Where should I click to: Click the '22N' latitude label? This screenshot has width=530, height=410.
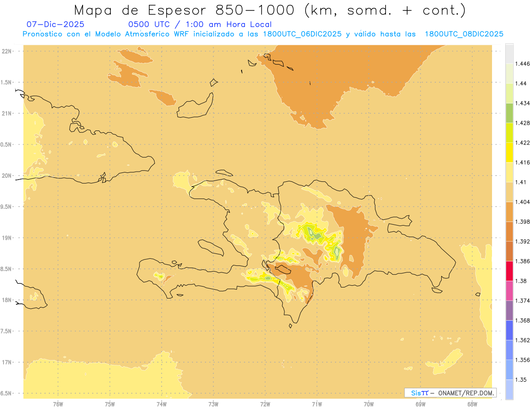tap(8, 51)
